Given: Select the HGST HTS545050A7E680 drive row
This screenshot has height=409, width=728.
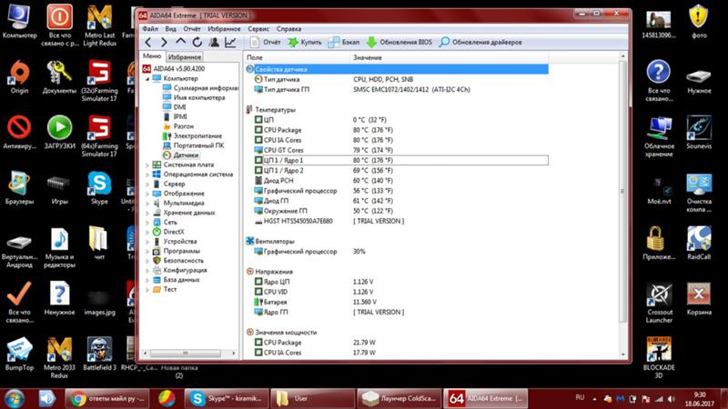Looking at the screenshot, I should (397, 221).
